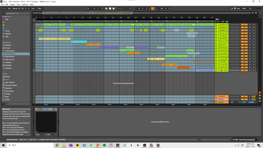
Task: Enable MIDI map mode
Action: [x=244, y=9]
